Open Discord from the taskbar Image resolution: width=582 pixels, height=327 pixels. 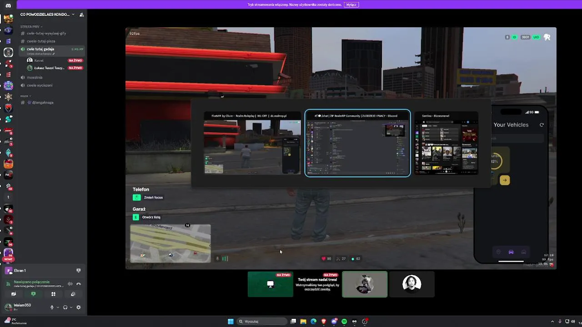(334, 322)
